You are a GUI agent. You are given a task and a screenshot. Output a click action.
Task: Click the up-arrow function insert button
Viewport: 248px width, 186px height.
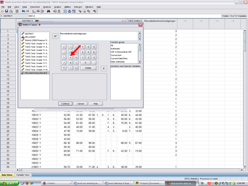104,68
